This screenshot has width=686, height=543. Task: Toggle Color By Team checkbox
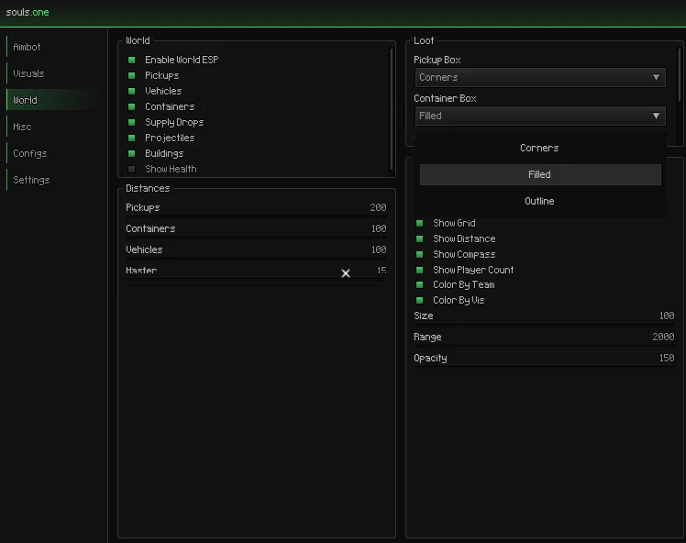pos(419,285)
